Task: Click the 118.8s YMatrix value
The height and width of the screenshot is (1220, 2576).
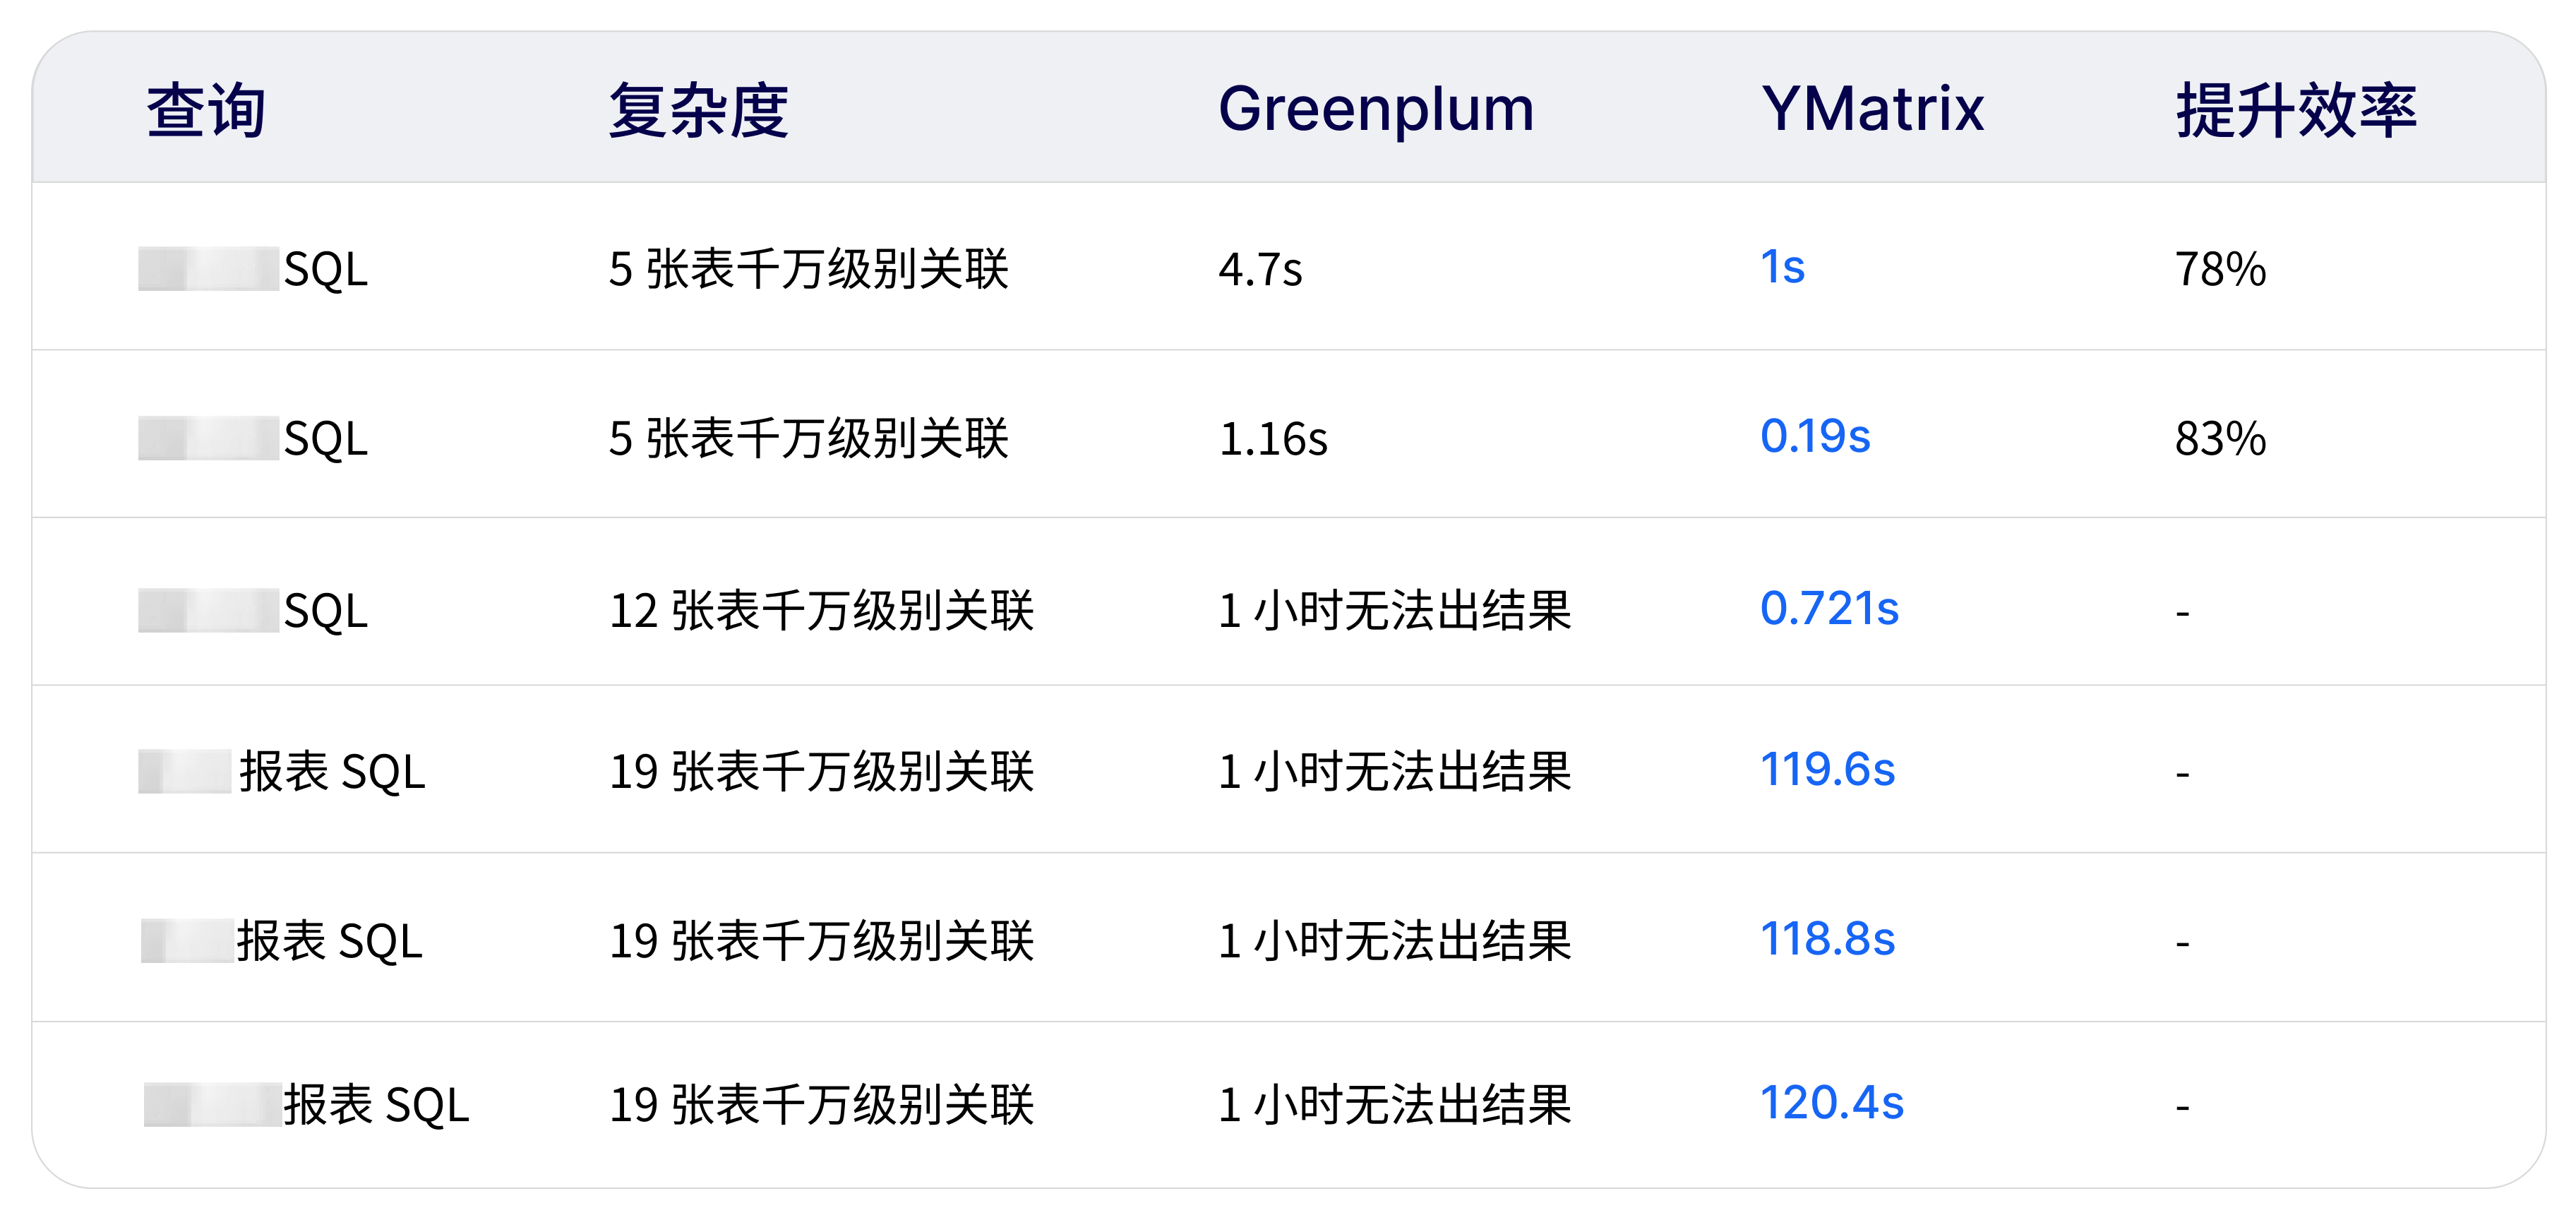Action: tap(1828, 939)
